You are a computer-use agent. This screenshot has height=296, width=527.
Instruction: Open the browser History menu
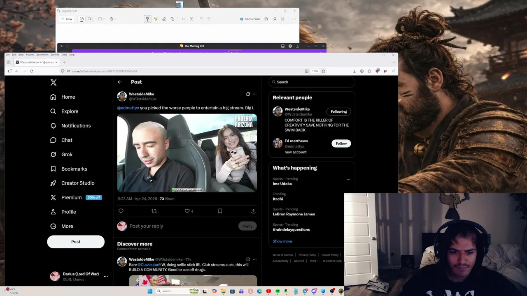(x=30, y=55)
